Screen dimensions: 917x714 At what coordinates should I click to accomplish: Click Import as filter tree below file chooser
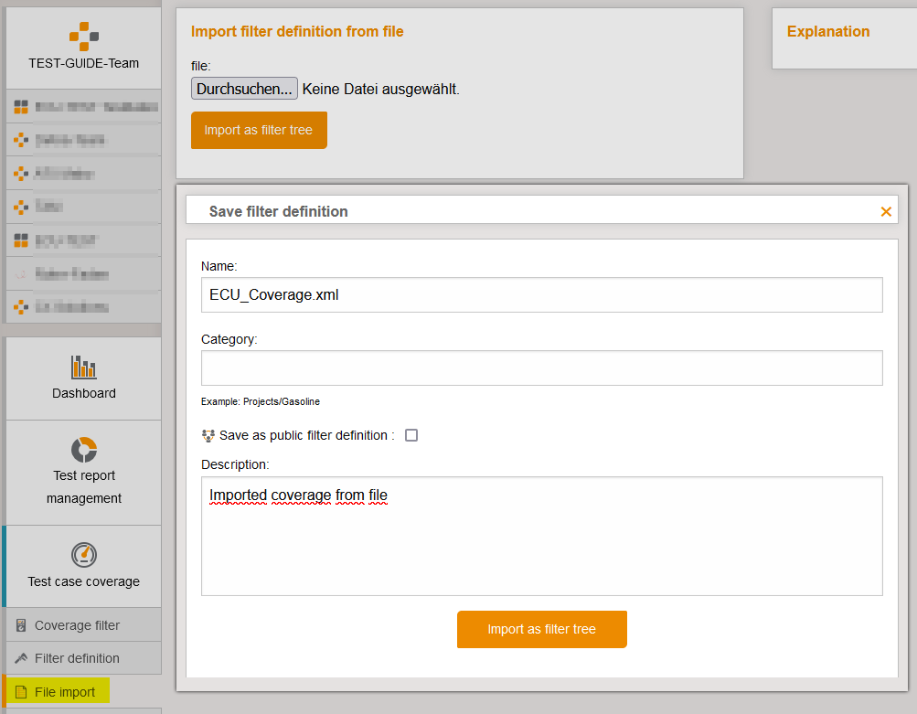259,130
